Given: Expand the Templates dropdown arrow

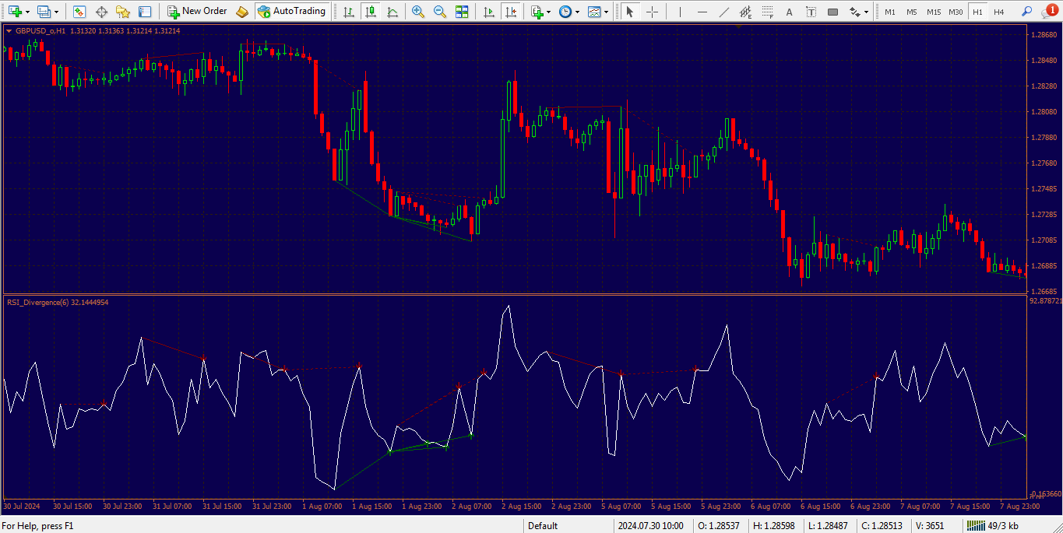Looking at the screenshot, I should 607,12.
